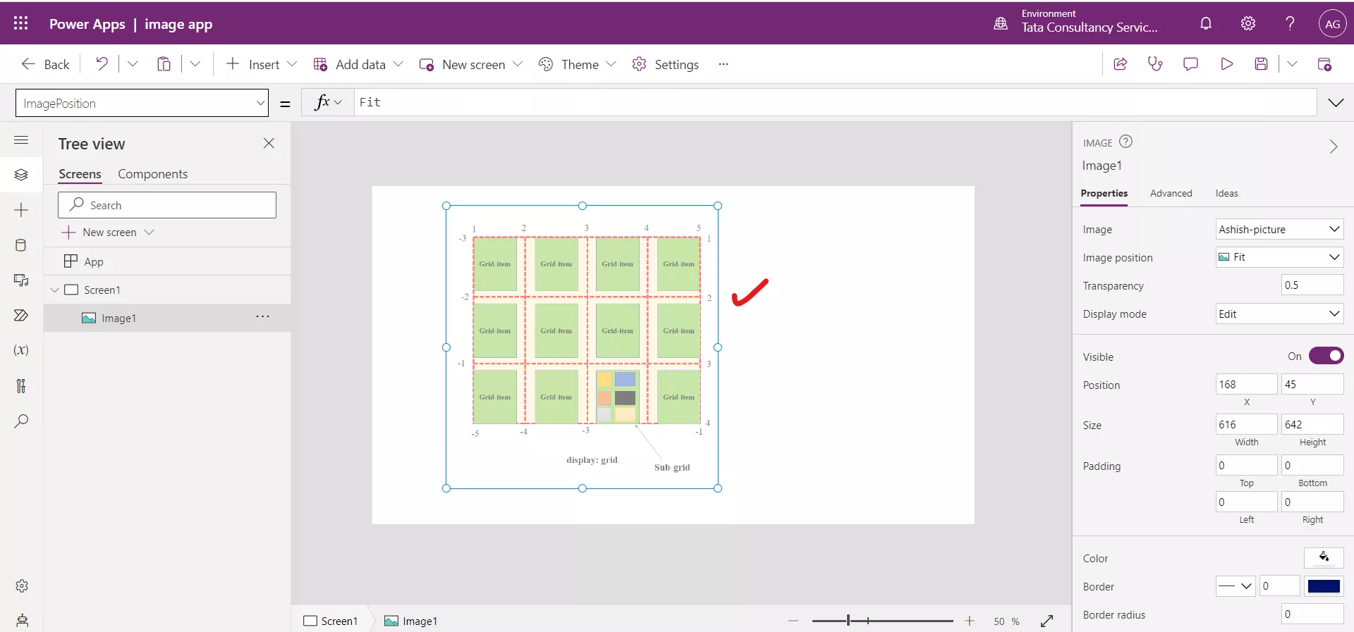Open the Search magnifier in left rail
The width and height of the screenshot is (1354, 632).
pyautogui.click(x=21, y=421)
